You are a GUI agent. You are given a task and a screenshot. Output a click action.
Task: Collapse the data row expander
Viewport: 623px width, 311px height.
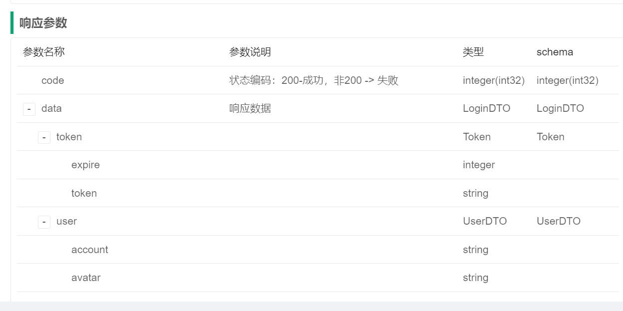pos(29,109)
